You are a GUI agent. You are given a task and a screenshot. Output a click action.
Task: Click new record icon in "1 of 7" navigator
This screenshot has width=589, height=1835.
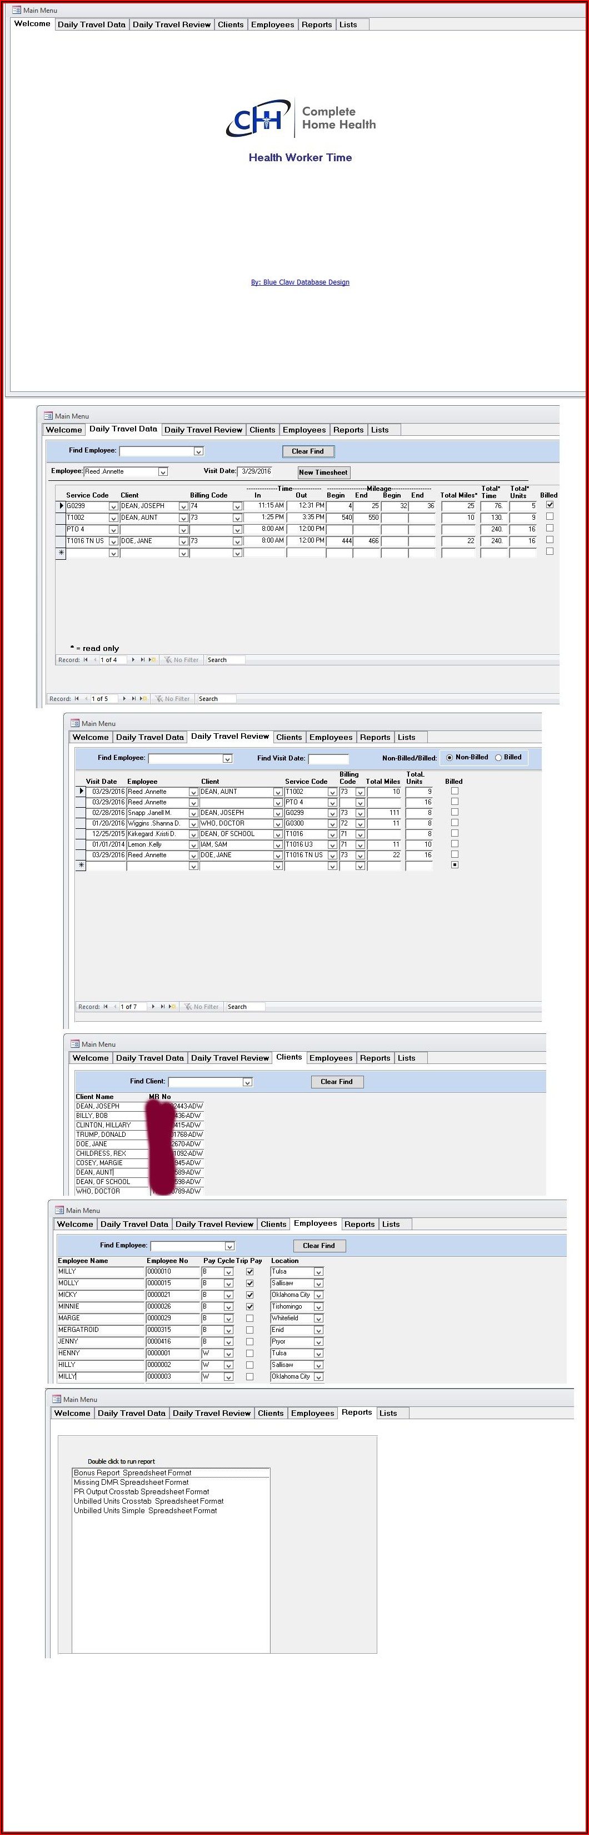pos(172,1007)
